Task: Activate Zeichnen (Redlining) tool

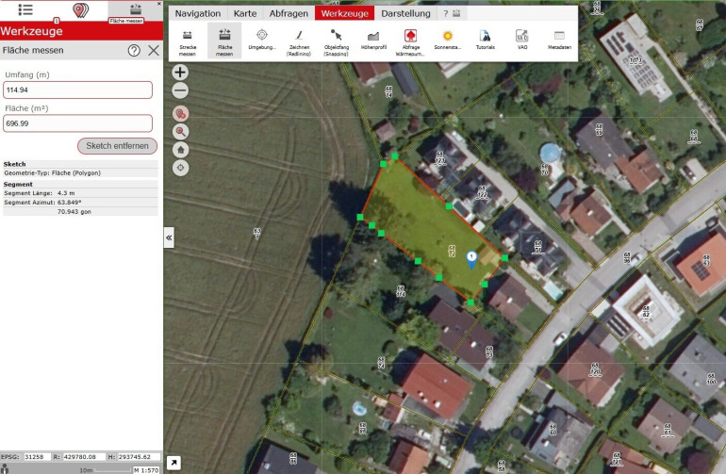Action: tap(299, 41)
